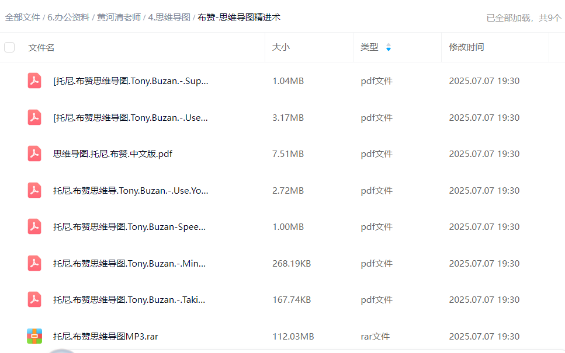This screenshot has width=565, height=353.
Task: Click the PDF icon for the Tony.Buzan Sup... file
Action: coord(34,81)
